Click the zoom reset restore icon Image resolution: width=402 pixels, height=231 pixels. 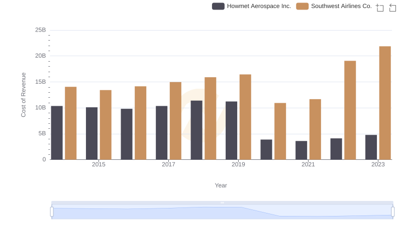[x=392, y=8]
